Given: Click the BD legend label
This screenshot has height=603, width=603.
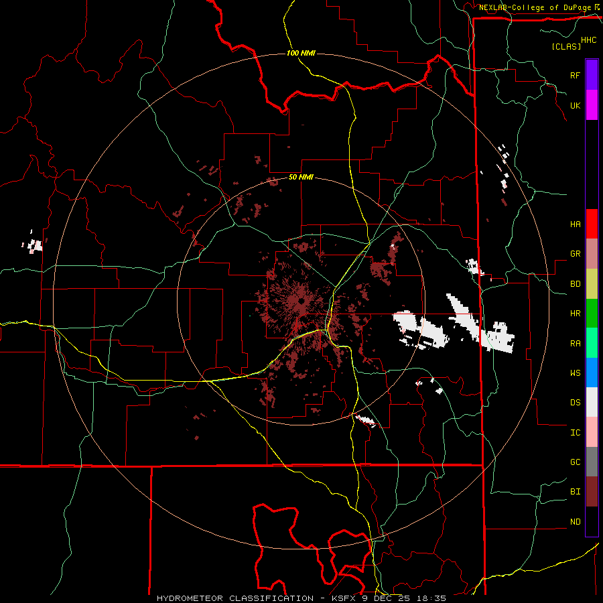Looking at the screenshot, I should 575,284.
